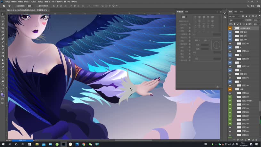Open more options ellipsis in options bar
This screenshot has width=261, height=147.
(x=89, y=6)
